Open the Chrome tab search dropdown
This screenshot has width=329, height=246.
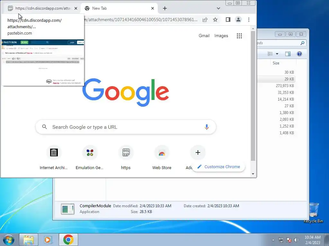[218, 8]
